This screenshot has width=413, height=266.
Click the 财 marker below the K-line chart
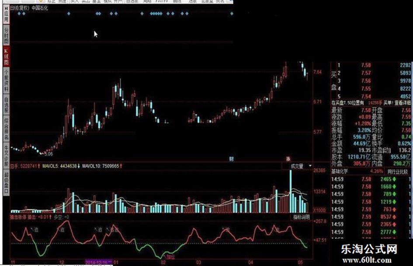click(x=231, y=159)
